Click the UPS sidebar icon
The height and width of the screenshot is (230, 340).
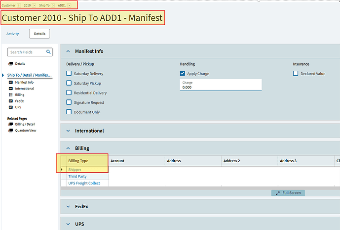pos(11,107)
